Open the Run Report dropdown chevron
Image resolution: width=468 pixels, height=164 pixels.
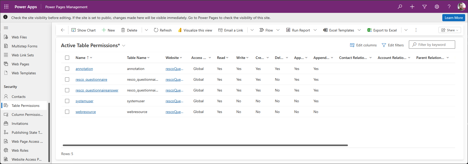click(x=315, y=30)
